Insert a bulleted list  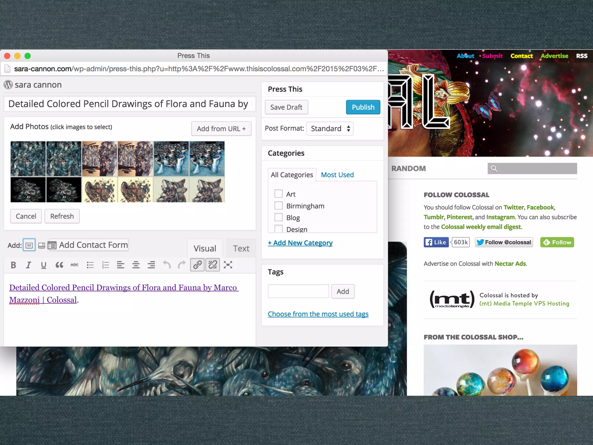[x=90, y=265]
